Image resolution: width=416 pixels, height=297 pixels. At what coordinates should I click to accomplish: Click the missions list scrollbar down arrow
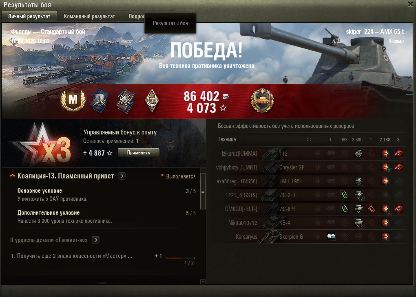click(x=203, y=282)
